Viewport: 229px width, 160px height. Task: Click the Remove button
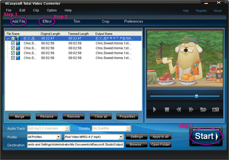[74, 117]
